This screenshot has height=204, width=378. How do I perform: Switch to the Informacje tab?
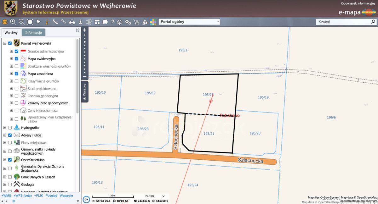coord(33,32)
